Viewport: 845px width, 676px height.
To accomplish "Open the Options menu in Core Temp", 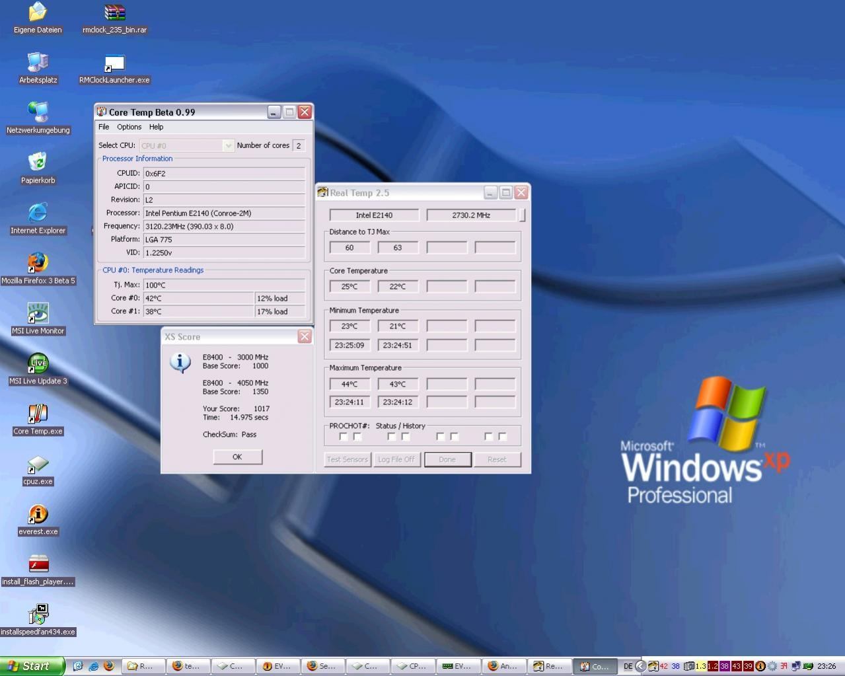I will [129, 127].
